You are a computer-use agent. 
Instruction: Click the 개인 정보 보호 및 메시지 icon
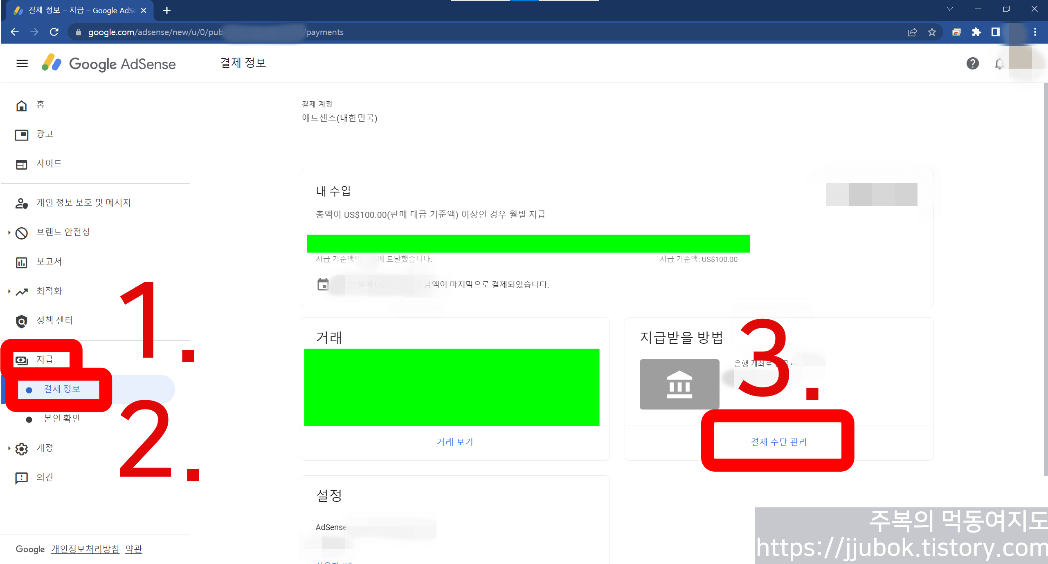(21, 202)
